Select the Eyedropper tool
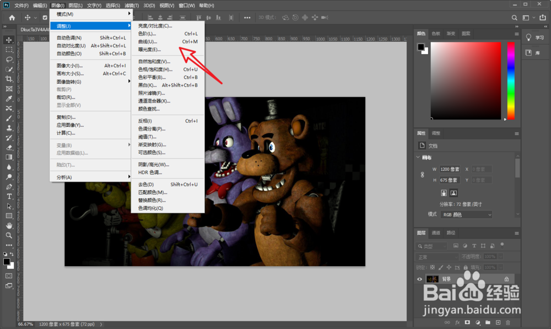Image resolution: width=551 pixels, height=329 pixels. [x=9, y=99]
